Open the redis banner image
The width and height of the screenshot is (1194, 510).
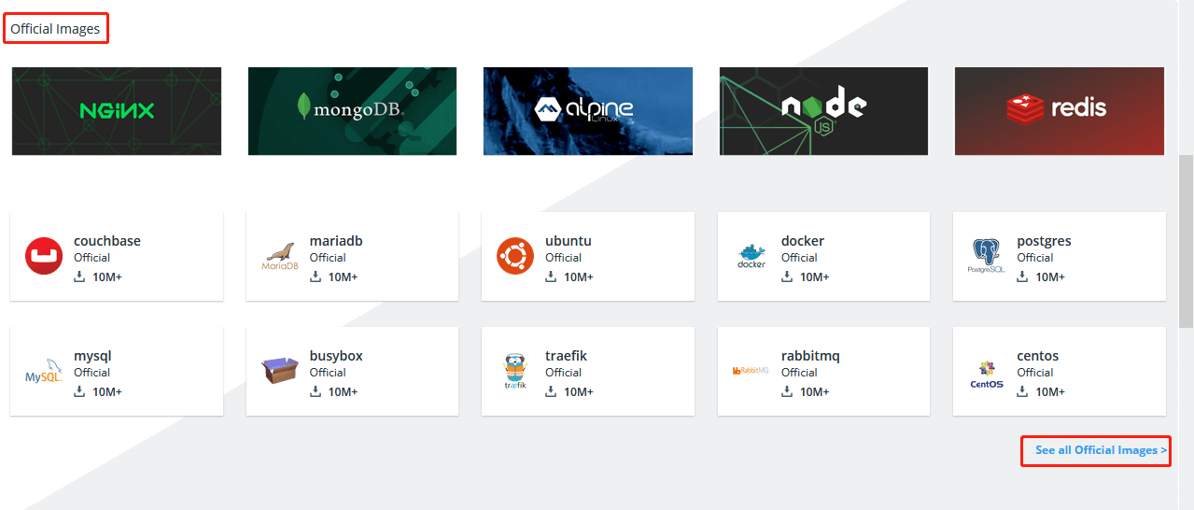[1060, 111]
